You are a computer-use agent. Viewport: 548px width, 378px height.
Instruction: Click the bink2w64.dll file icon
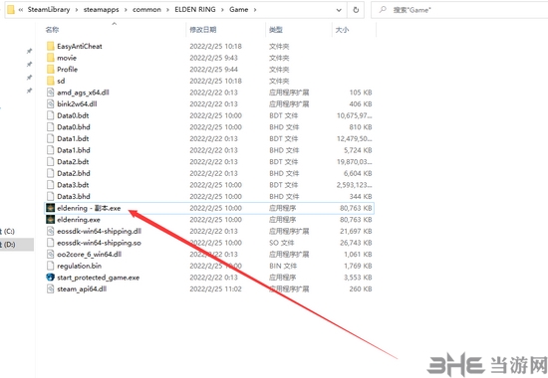[x=51, y=103]
